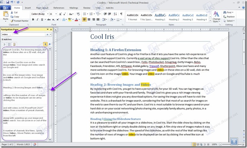Toggle Bold formatting
The height and width of the screenshot is (148, 247).
[33, 20]
